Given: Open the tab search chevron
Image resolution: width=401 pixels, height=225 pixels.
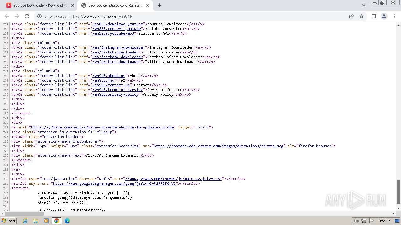Looking at the screenshot, I should pyautogui.click(x=363, y=5).
